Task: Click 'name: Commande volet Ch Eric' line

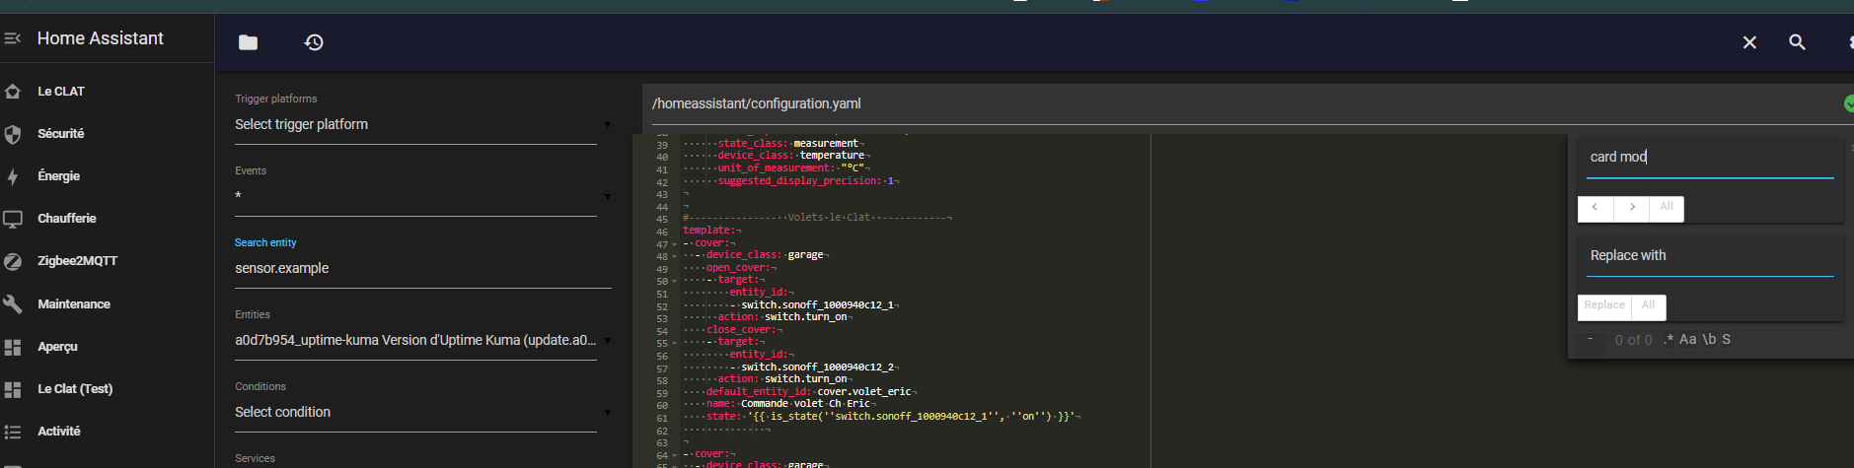Action: (x=788, y=404)
